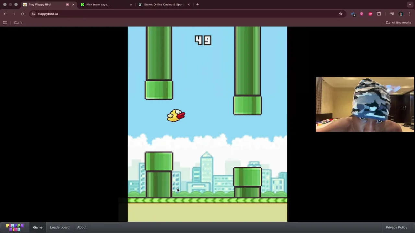Screen dimensions: 415x233
Task: Click the recording indicator on Flappy Bird tab
Action: [67, 5]
